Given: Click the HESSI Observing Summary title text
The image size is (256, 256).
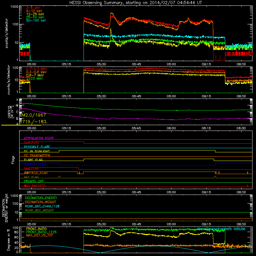Looking at the screenshot, I should pos(136,3).
